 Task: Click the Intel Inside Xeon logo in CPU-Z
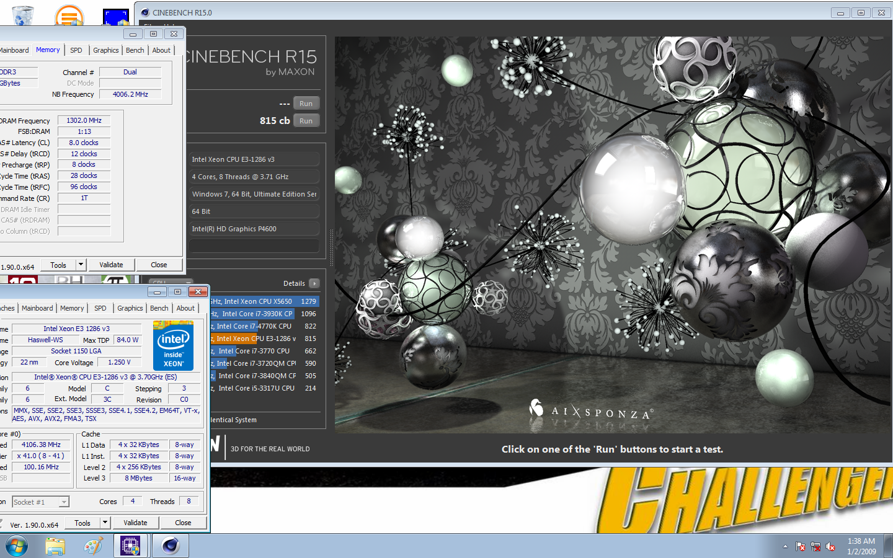coord(173,345)
